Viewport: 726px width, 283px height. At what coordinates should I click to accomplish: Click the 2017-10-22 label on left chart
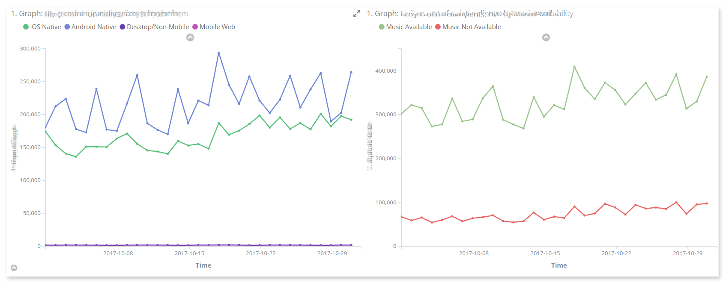(261, 254)
